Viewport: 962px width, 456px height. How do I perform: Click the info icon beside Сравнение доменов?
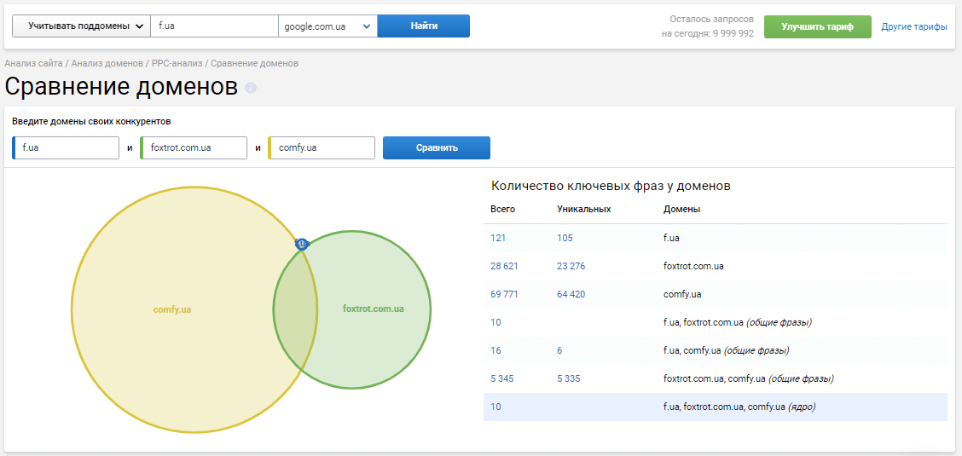point(251,89)
